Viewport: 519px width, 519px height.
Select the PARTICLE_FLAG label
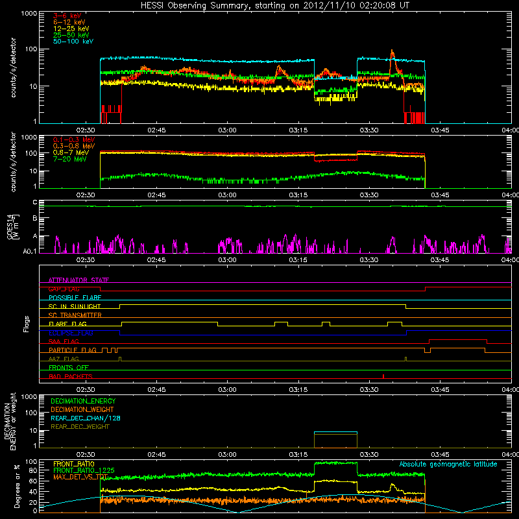(x=73, y=350)
